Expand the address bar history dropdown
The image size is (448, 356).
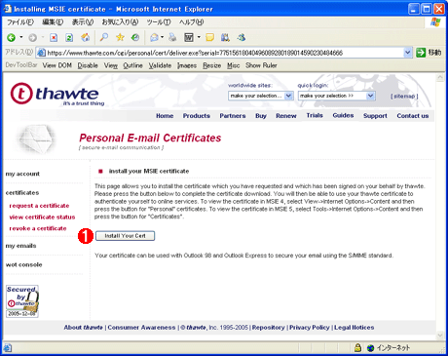[408, 53]
